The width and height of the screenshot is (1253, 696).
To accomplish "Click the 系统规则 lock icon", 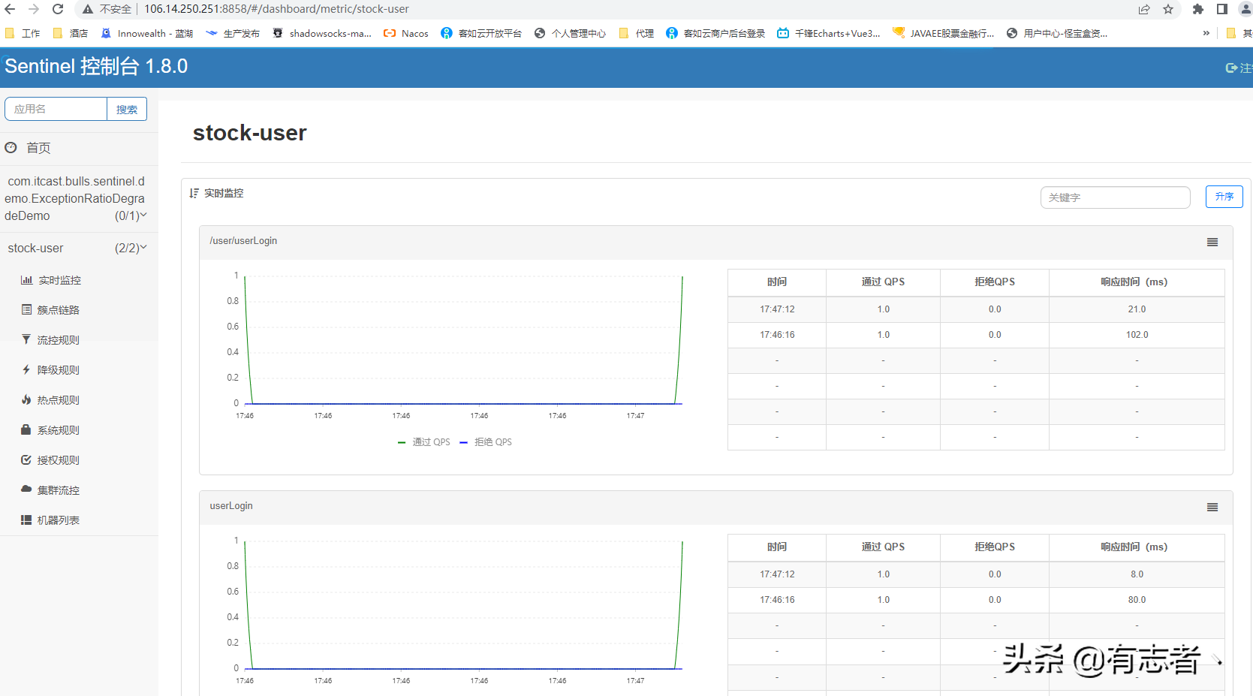I will click(x=26, y=430).
